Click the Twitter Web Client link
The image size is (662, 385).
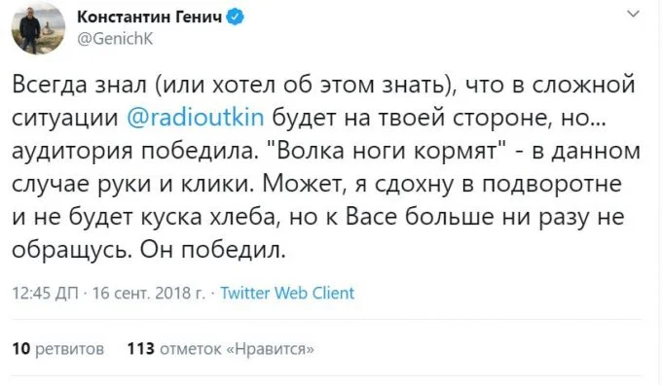pos(287,293)
